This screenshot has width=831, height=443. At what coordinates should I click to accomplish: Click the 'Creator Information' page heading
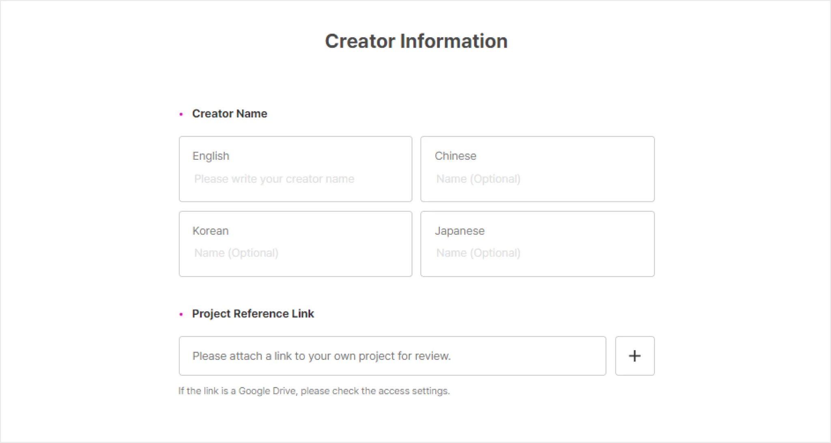point(416,41)
